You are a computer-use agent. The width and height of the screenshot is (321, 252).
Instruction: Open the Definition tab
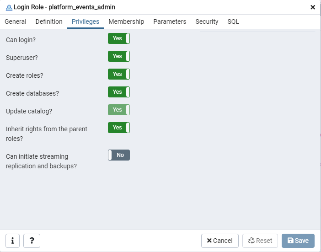pyautogui.click(x=49, y=21)
